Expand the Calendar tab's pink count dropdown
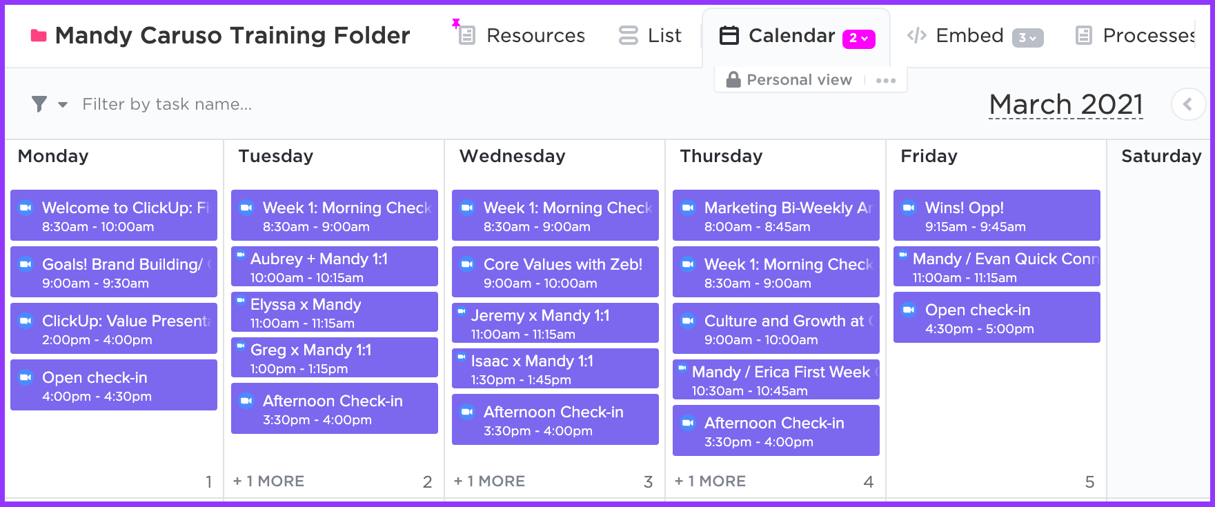 tap(859, 39)
